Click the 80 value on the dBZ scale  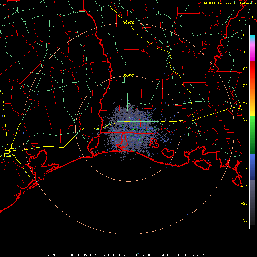pyautogui.click(x=245, y=35)
